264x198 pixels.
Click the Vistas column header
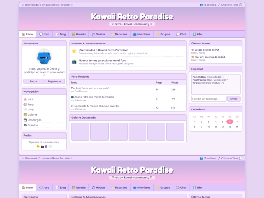click(x=175, y=83)
